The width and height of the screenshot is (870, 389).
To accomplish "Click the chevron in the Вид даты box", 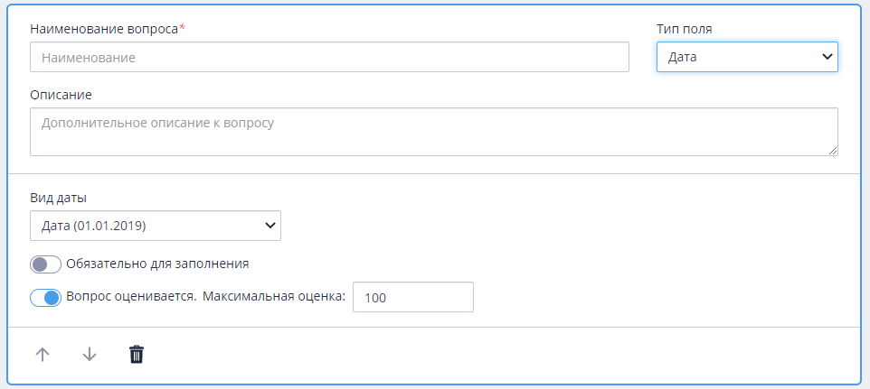I will pyautogui.click(x=270, y=226).
